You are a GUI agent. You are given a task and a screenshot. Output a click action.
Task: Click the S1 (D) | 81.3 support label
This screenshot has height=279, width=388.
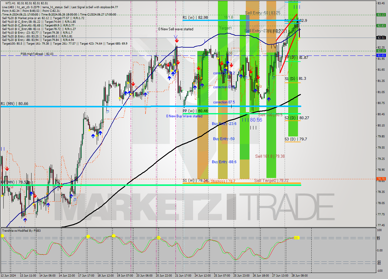point(295,79)
